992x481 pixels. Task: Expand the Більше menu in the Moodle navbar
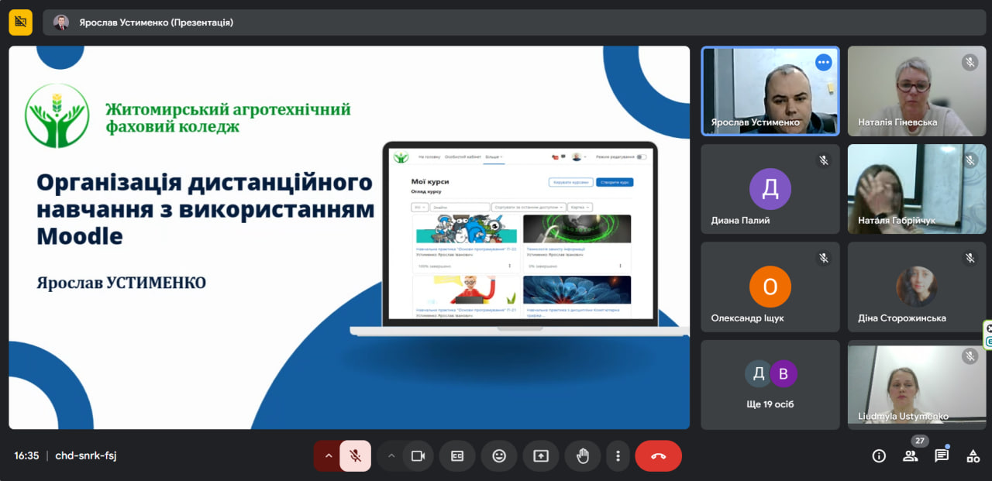(494, 156)
